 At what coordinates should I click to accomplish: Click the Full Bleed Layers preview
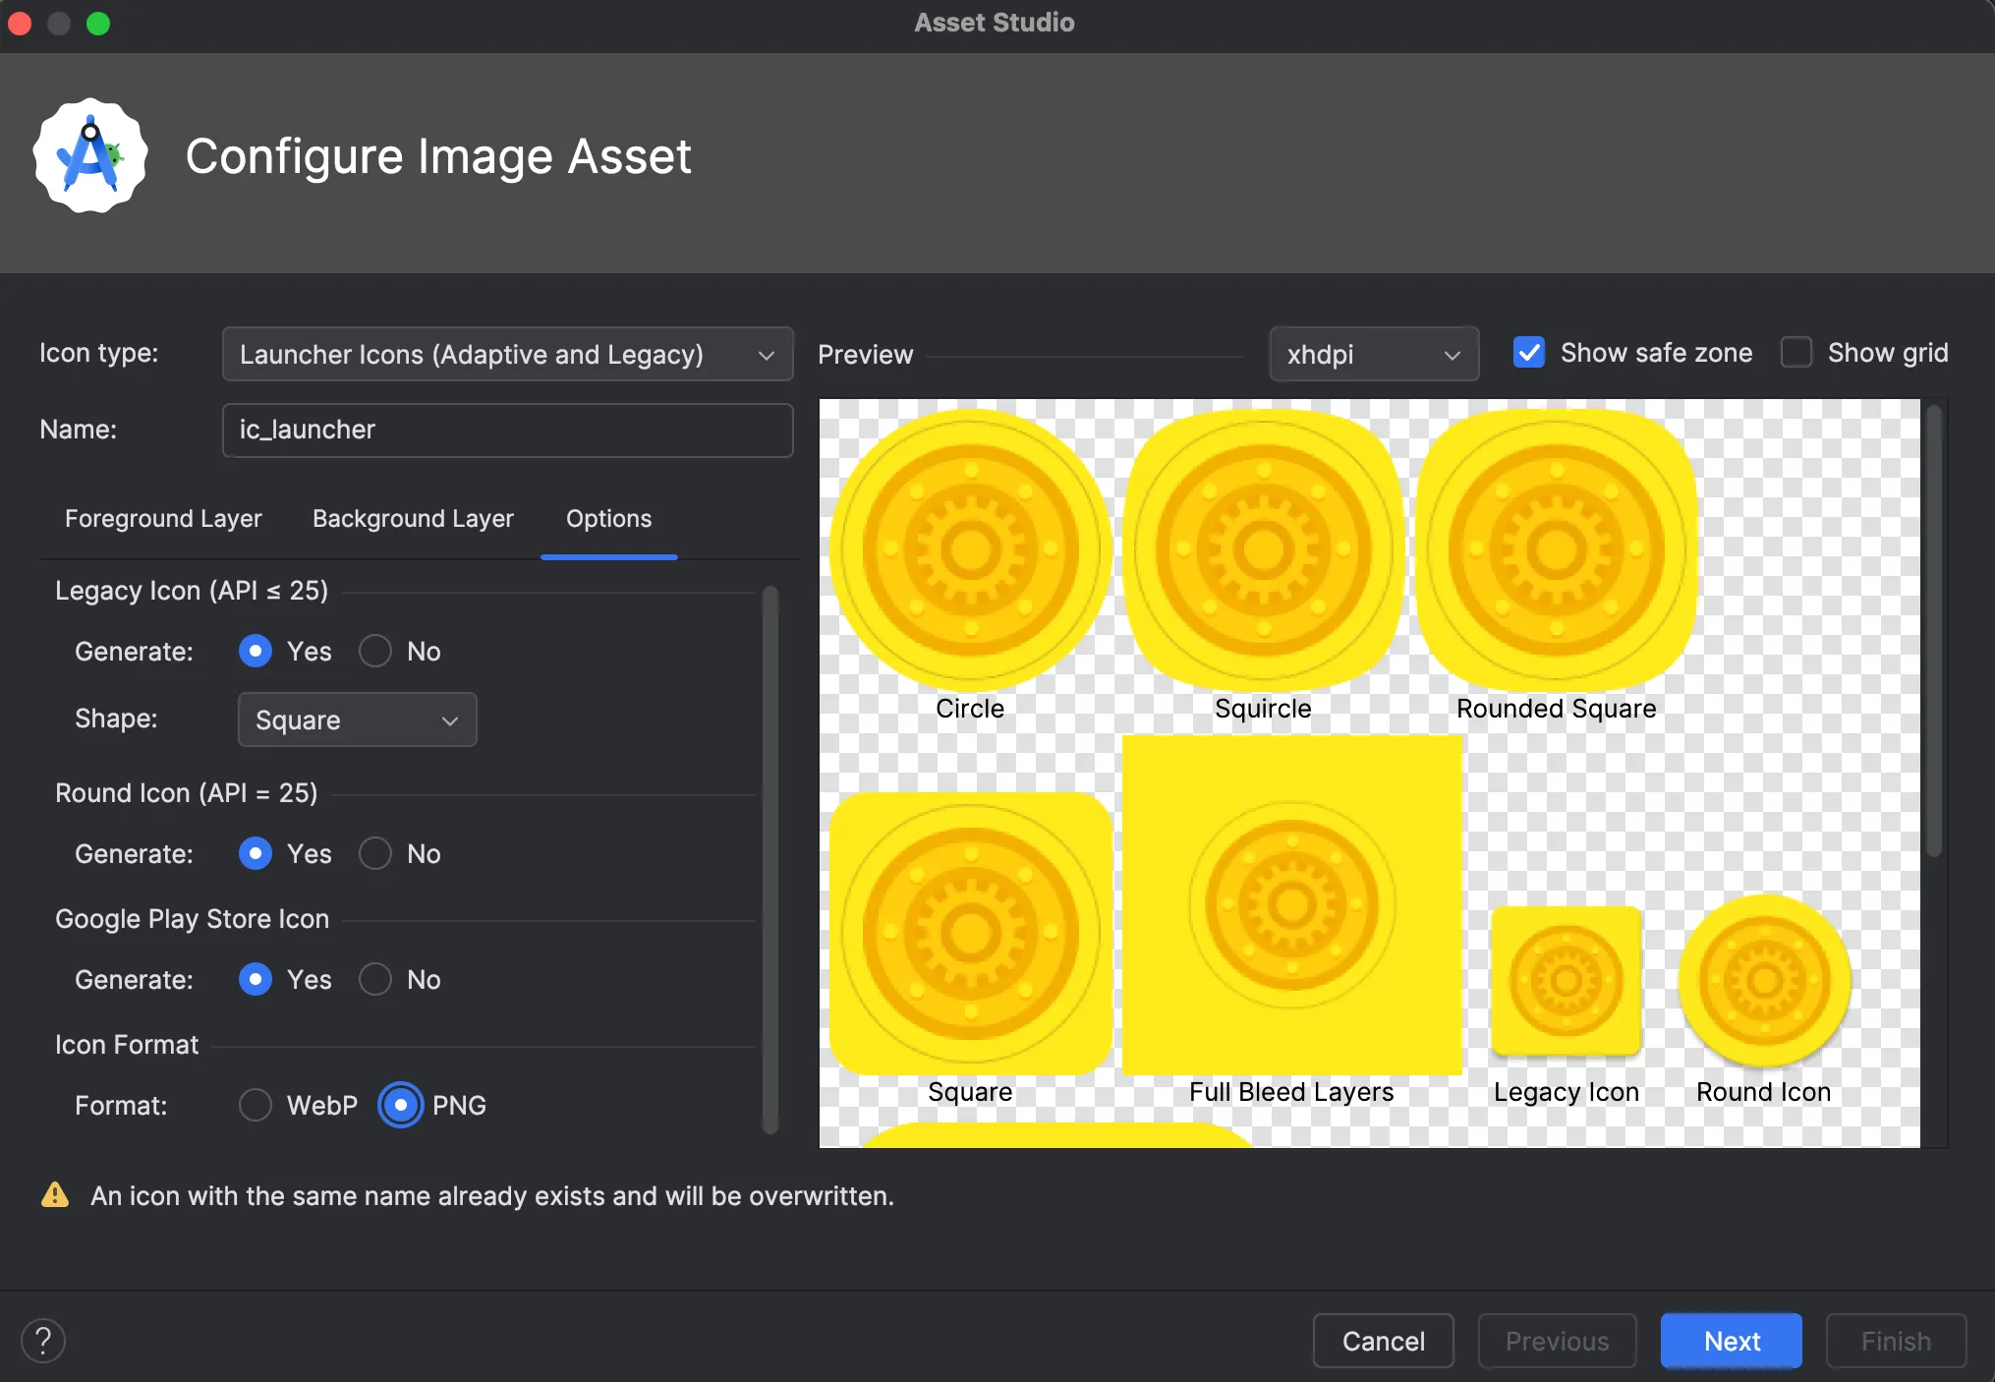pyautogui.click(x=1291, y=904)
